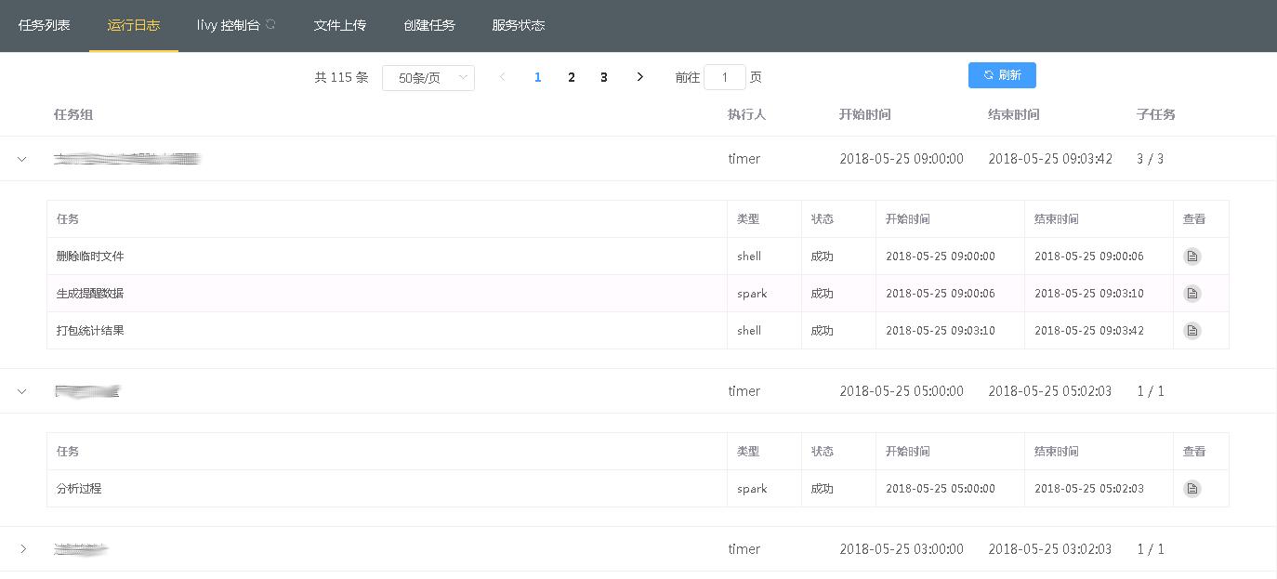Click end time 2018-05-25 09:03:42 in group row
The height and width of the screenshot is (579, 1277).
1050,159
